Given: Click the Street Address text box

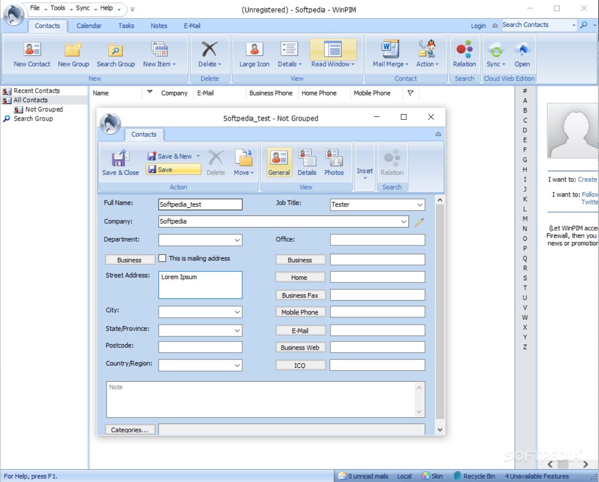Looking at the screenshot, I should (200, 285).
